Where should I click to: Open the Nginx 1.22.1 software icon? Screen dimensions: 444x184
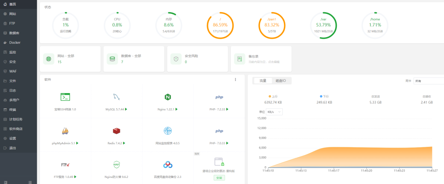(168, 97)
